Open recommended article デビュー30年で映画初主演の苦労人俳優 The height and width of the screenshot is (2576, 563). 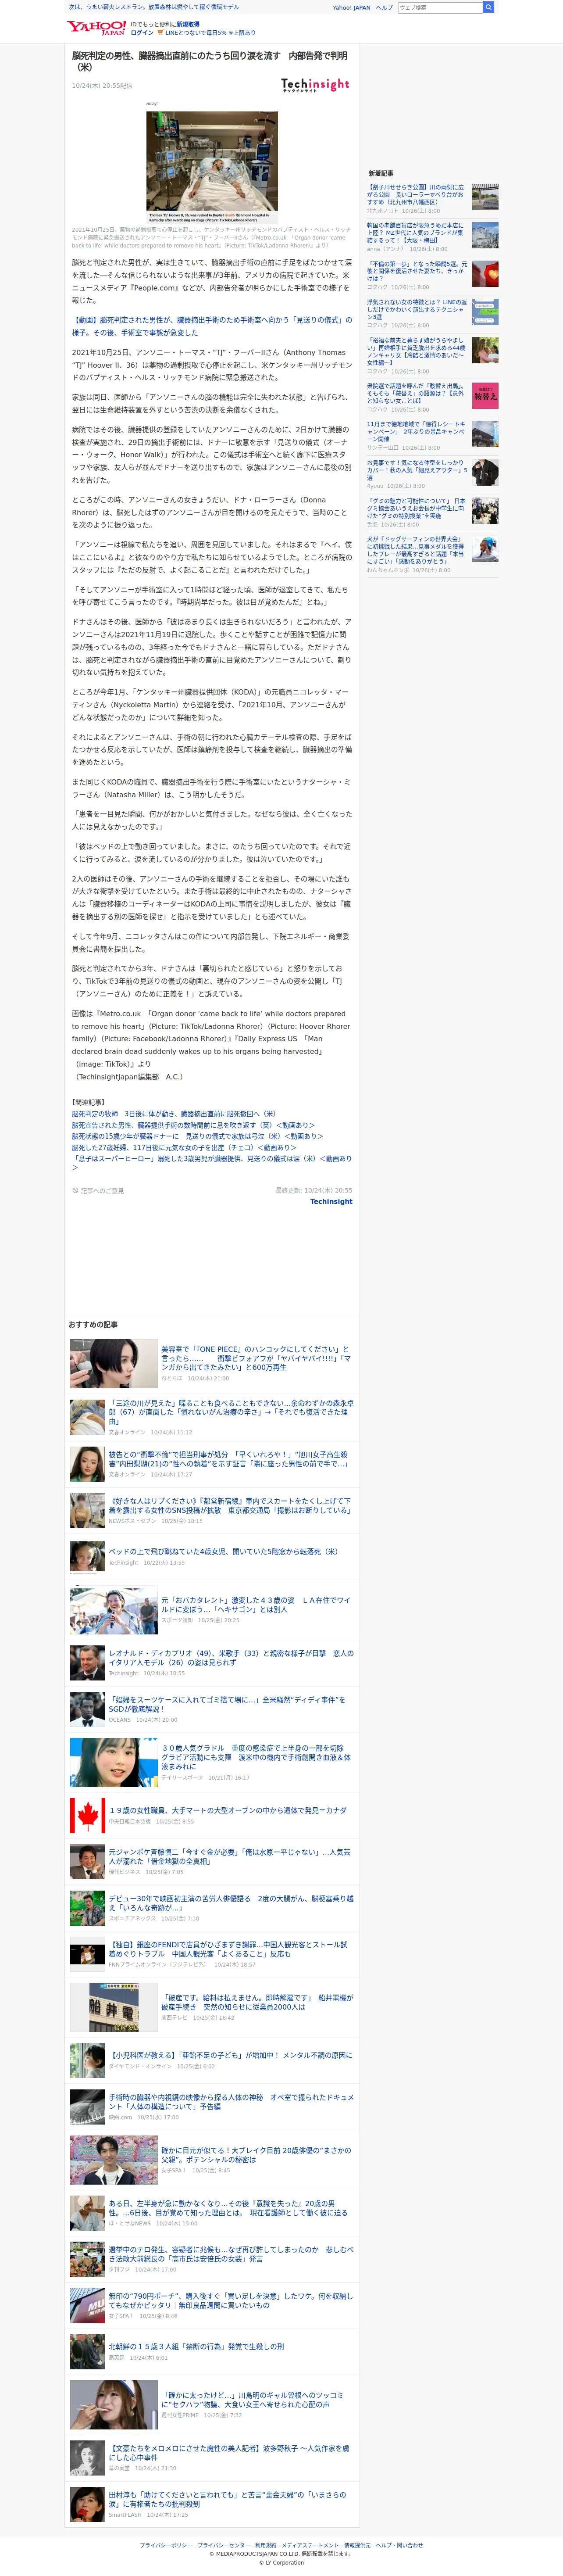pyautogui.click(x=230, y=1903)
